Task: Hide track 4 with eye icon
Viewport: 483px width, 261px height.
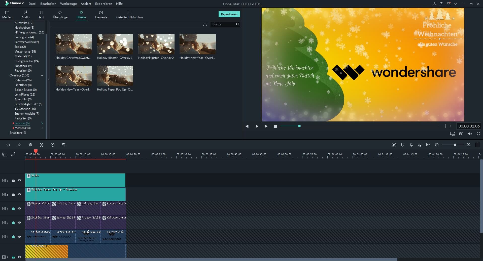Action: pyautogui.click(x=19, y=208)
